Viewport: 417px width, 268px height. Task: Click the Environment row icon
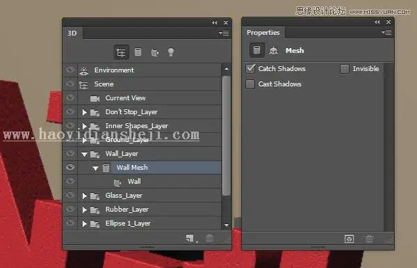click(x=83, y=70)
